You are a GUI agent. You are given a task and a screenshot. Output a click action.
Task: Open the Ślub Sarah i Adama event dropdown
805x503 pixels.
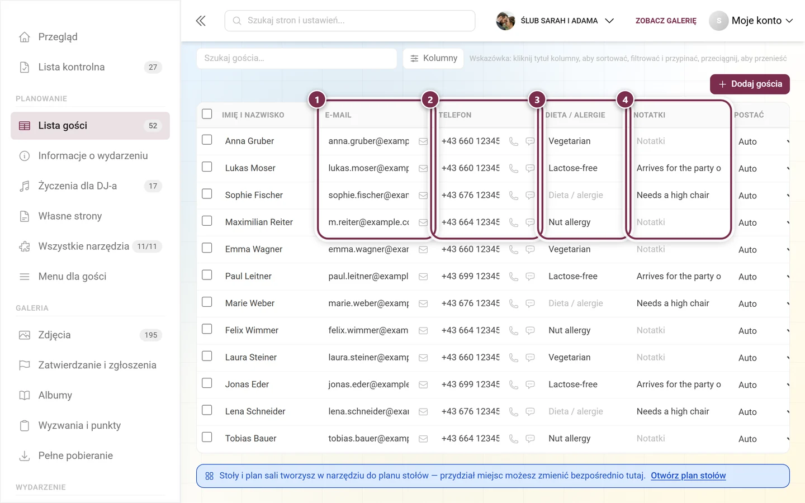[x=556, y=21]
